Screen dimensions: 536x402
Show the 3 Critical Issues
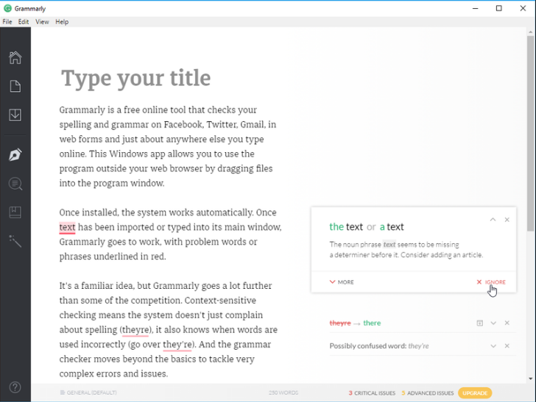[x=372, y=392]
